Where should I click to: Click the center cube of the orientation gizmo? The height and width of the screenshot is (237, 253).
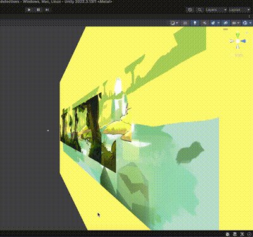(x=238, y=41)
